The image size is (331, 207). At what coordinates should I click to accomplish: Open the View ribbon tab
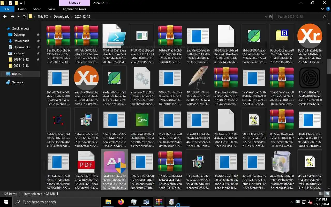coord(51,9)
